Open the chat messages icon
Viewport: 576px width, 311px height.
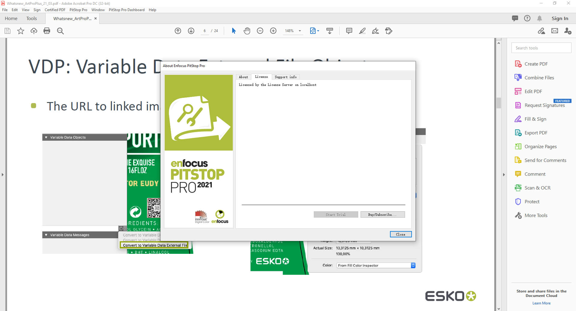point(515,18)
